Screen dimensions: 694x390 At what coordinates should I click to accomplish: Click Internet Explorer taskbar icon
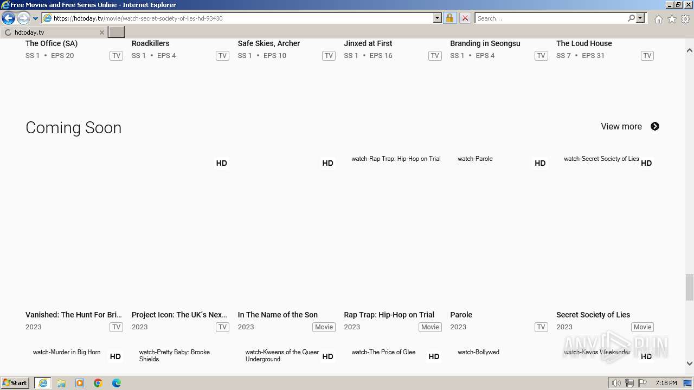[43, 383]
